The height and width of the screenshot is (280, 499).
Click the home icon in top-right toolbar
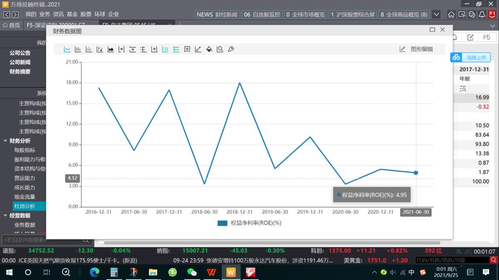(x=451, y=15)
